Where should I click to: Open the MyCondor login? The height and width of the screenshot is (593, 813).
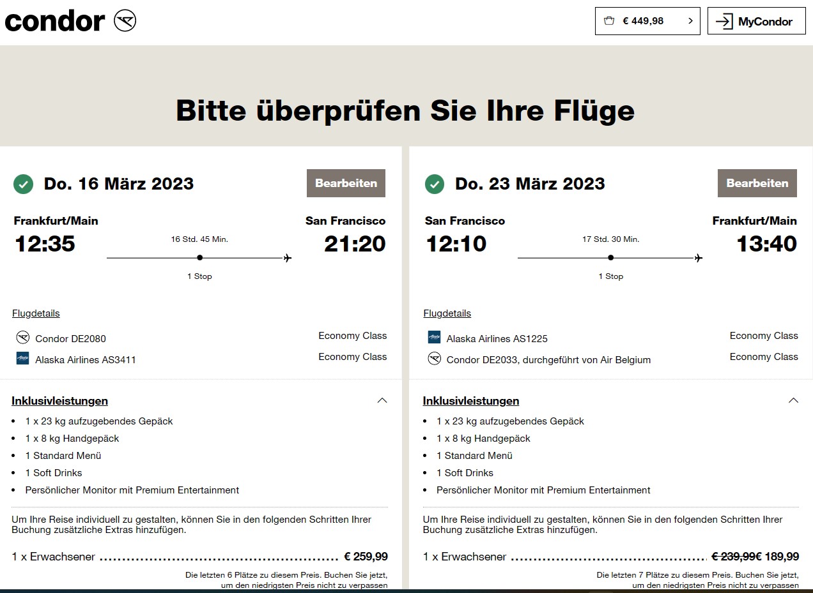point(756,21)
